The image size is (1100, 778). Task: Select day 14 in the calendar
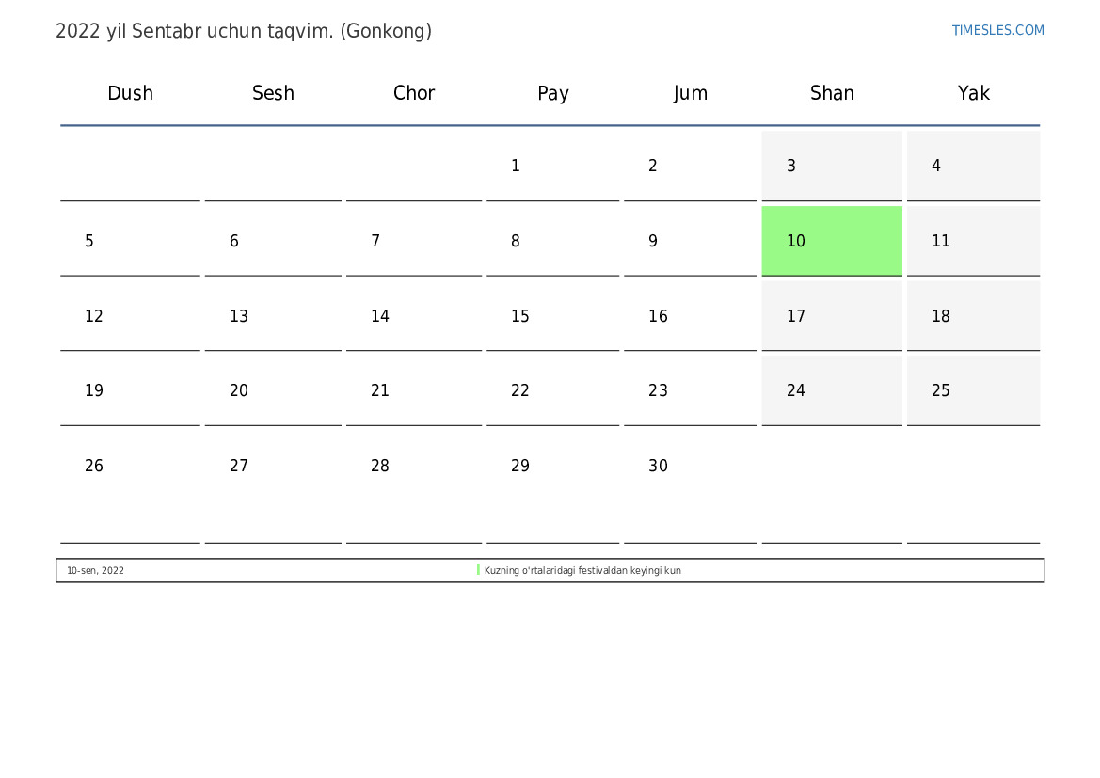pyautogui.click(x=414, y=316)
